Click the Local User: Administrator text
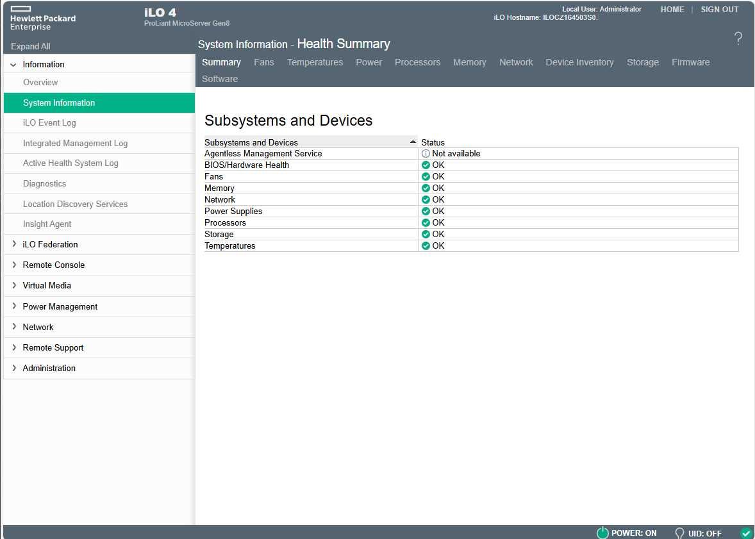Image resolution: width=755 pixels, height=539 pixels. [601, 9]
